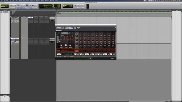Screen dimensions: 182x102
Task: Click Boom's pattern start button
Action: [x=58, y=54]
